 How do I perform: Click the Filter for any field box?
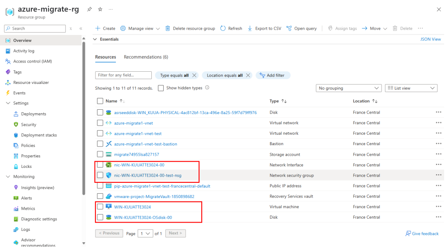[123, 75]
